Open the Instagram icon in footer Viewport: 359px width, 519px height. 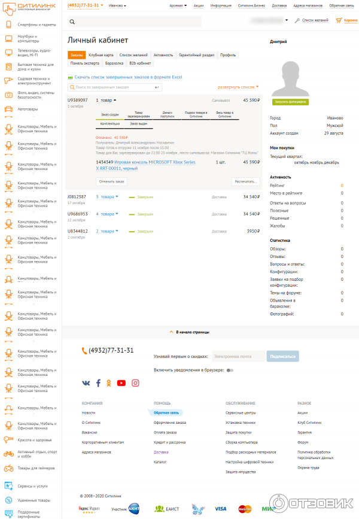tap(135, 383)
